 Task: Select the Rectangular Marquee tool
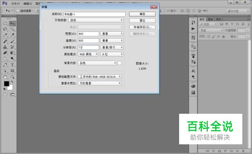tap(5, 24)
